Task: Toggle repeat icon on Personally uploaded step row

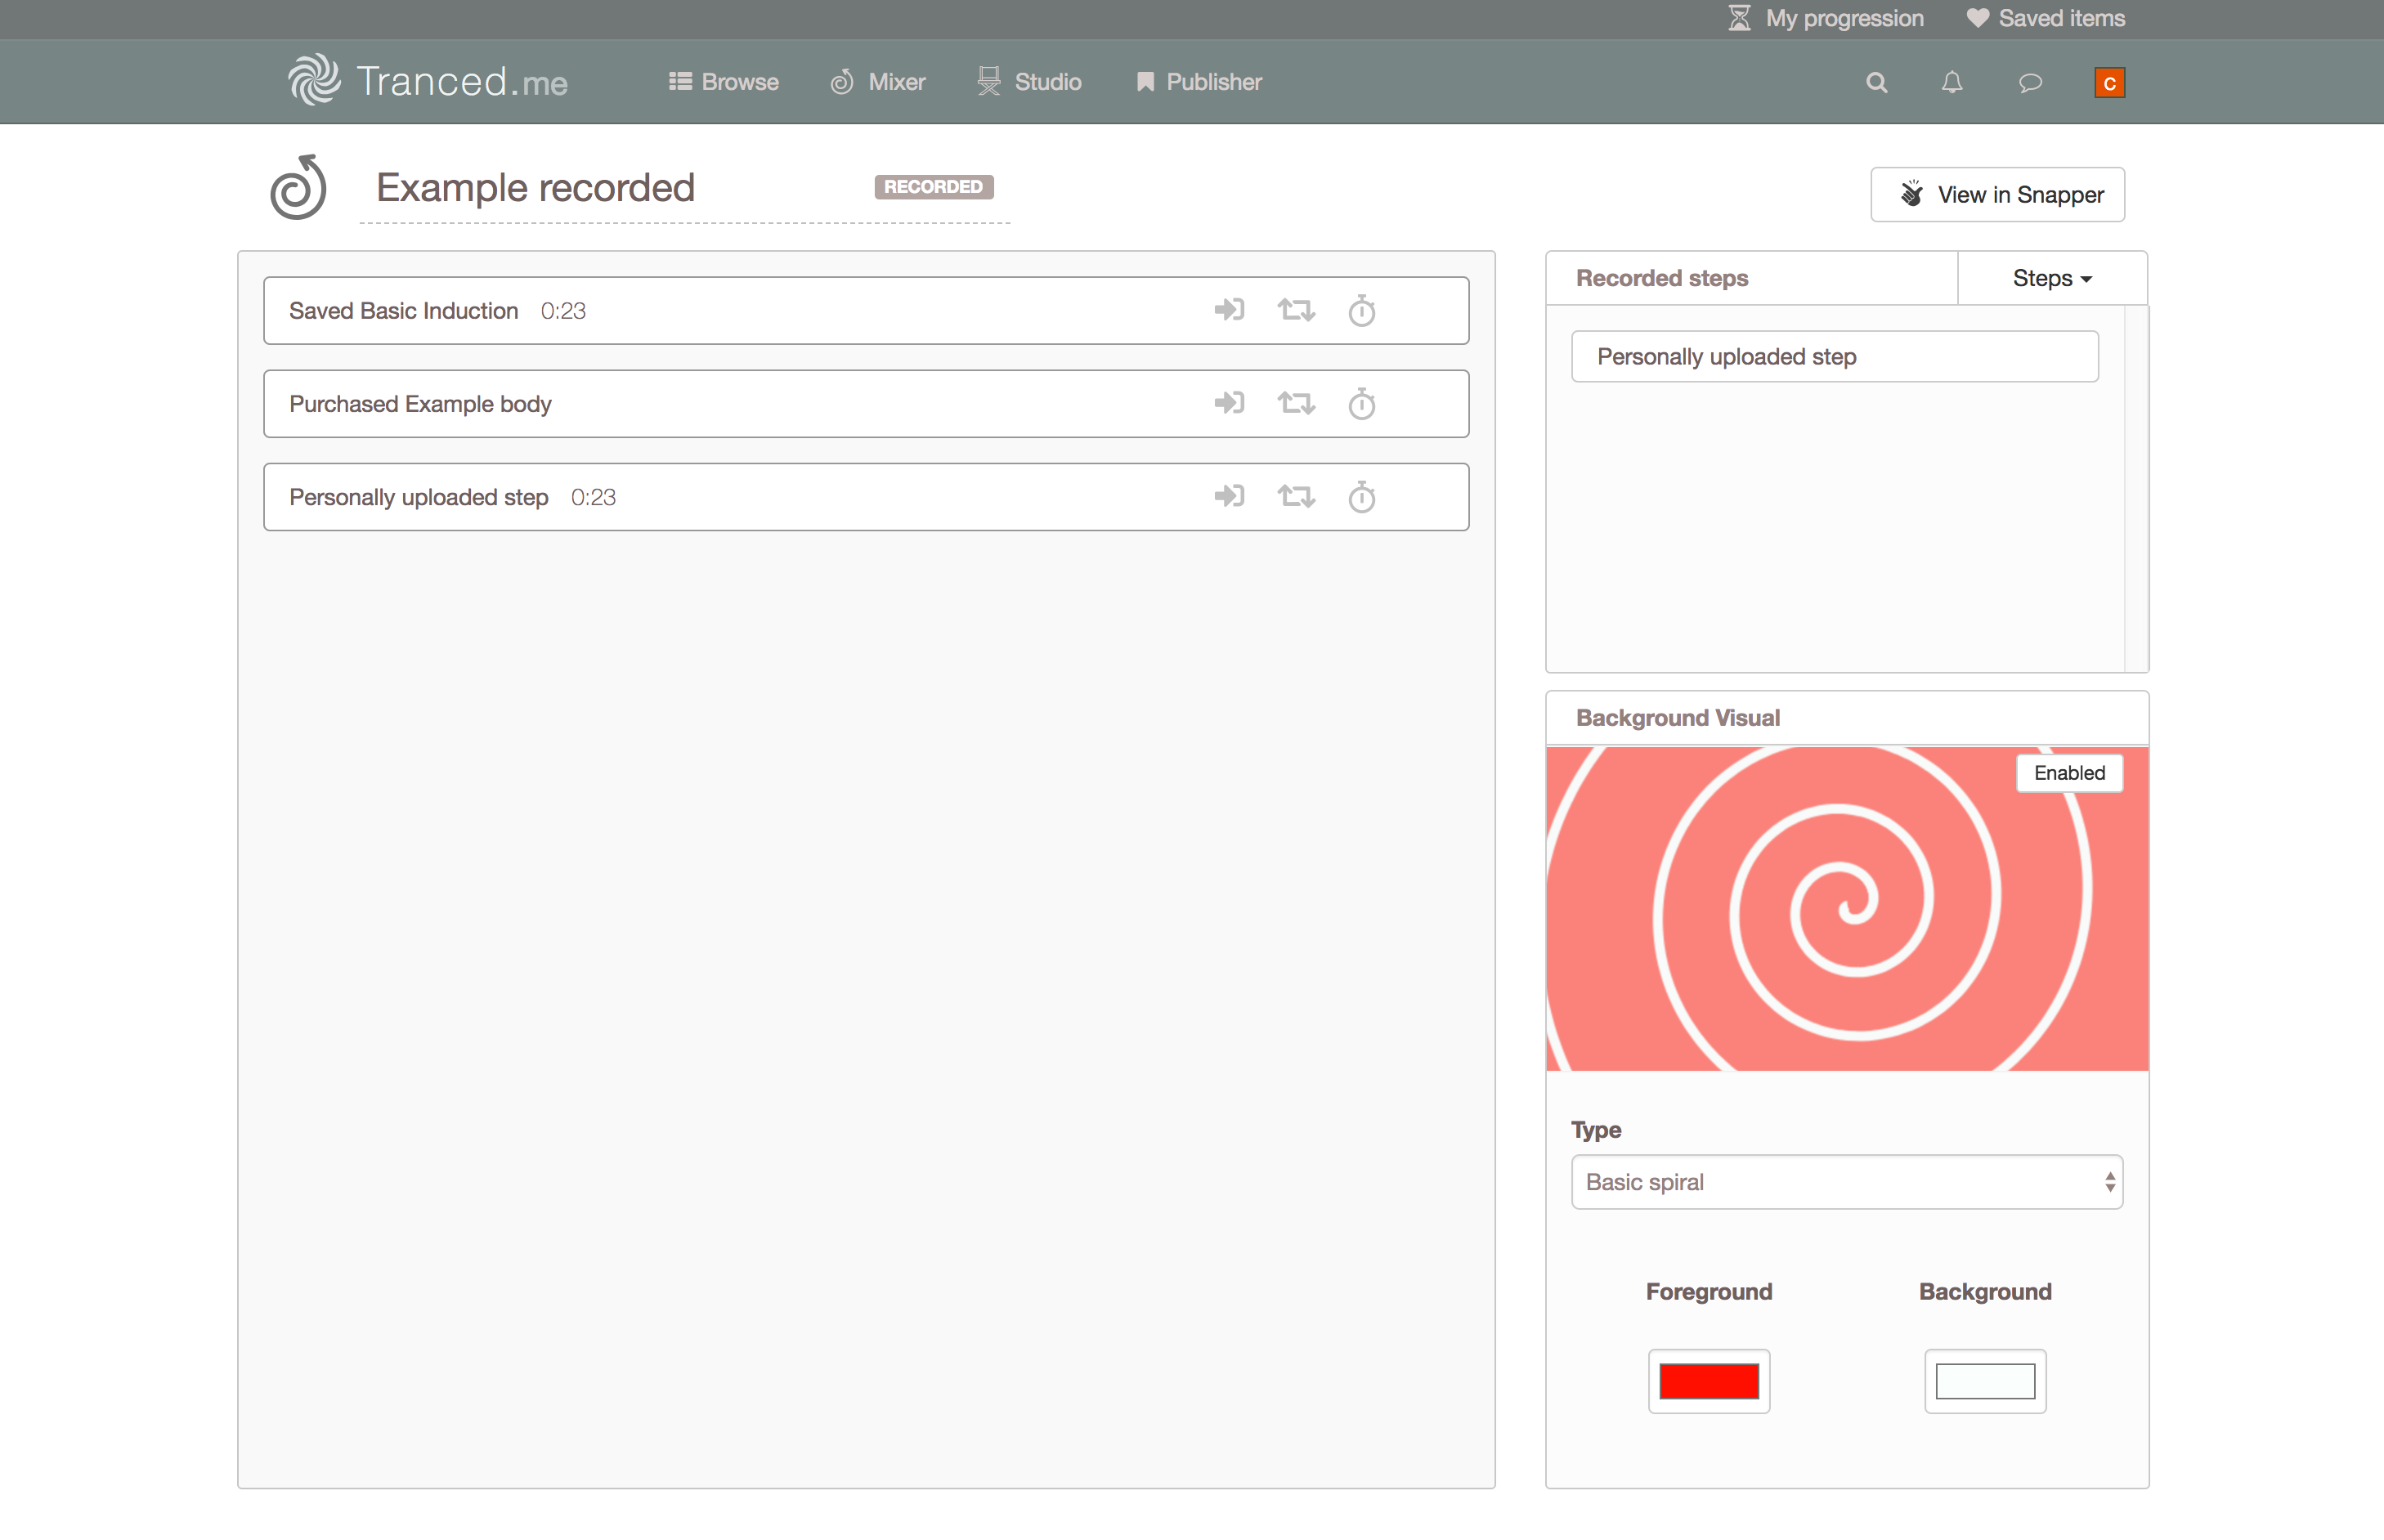Action: (1296, 497)
